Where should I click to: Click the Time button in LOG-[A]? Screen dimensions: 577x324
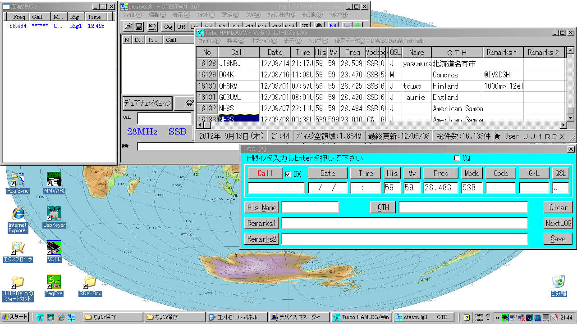(366, 173)
